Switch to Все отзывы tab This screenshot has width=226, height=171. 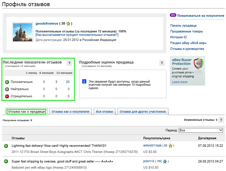(x=104, y=112)
